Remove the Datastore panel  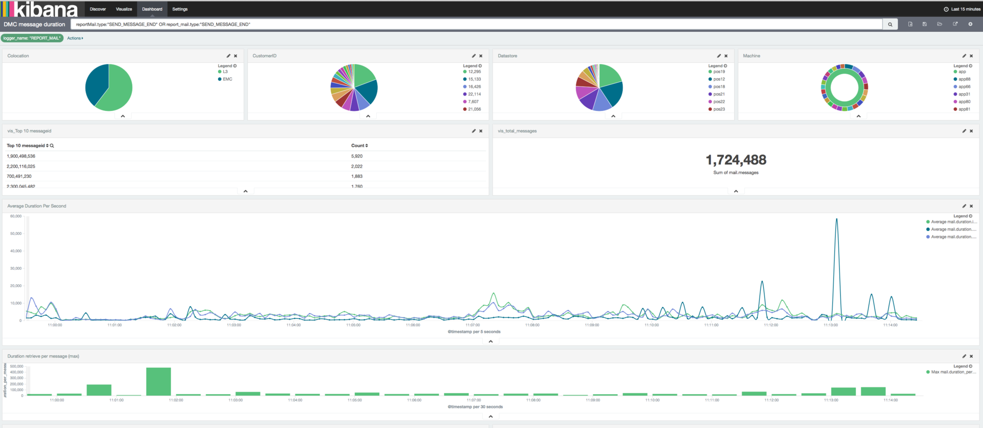[726, 56]
